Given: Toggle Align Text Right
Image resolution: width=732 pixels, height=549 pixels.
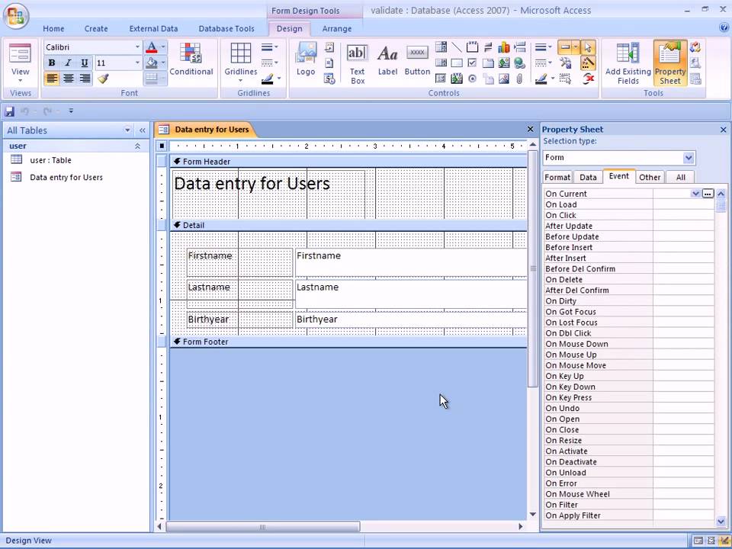Looking at the screenshot, I should (85, 79).
